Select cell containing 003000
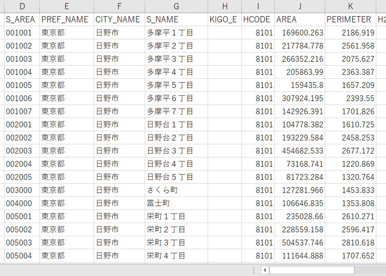The width and height of the screenshot is (386, 276). 22,190
